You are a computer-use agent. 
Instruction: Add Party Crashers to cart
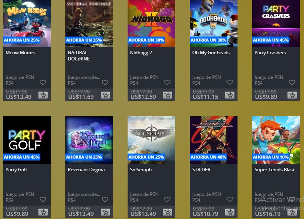tap(292, 95)
